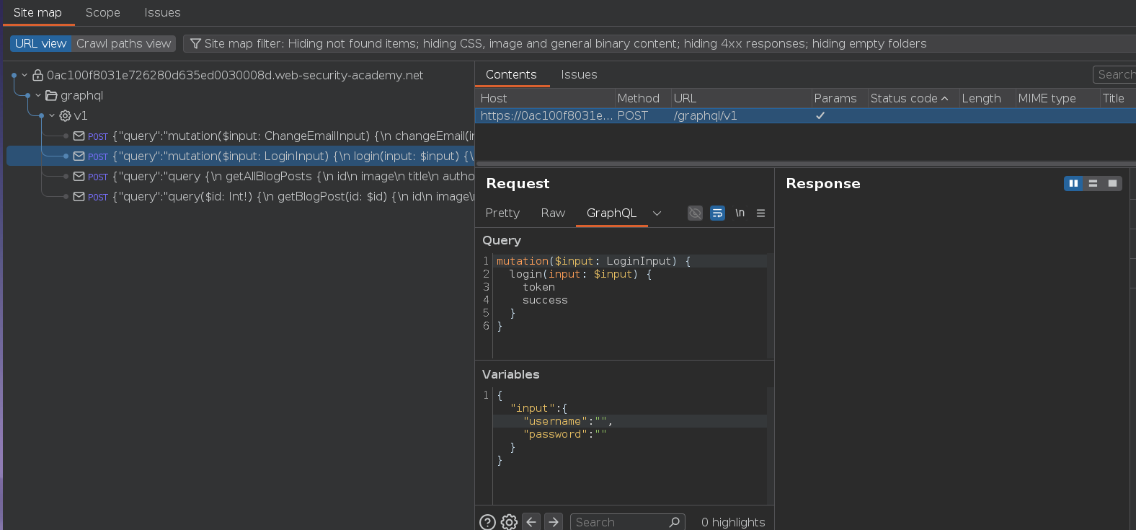The width and height of the screenshot is (1136, 530).
Task: Open the Scope tab
Action: pos(103,13)
